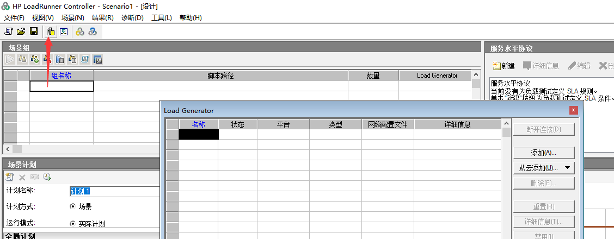Click the blue-ringed toolbar icon

[93, 32]
